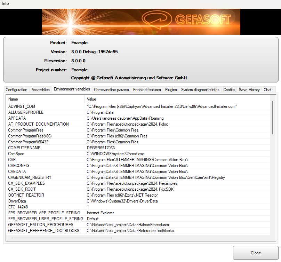Select the DriverData variable name

coord(17,201)
